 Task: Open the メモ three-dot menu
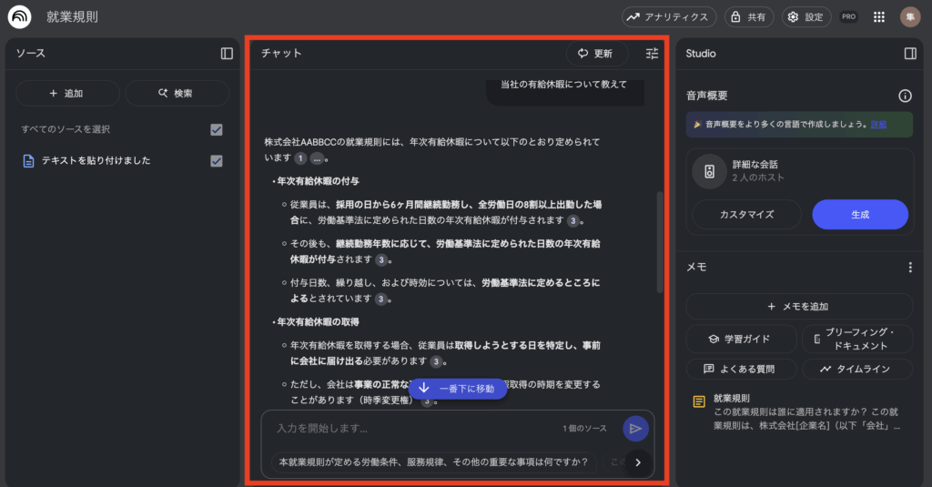click(x=909, y=268)
